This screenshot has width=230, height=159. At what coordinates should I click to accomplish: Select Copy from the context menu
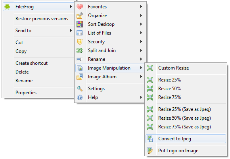point(38,51)
